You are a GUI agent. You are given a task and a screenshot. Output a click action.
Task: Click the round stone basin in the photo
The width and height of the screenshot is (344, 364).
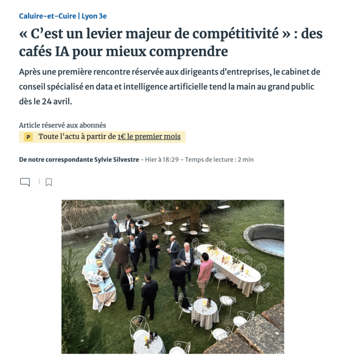point(264,240)
